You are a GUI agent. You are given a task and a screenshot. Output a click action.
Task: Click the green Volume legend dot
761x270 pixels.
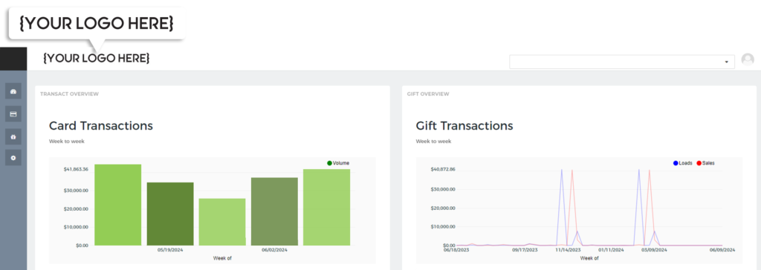click(329, 163)
